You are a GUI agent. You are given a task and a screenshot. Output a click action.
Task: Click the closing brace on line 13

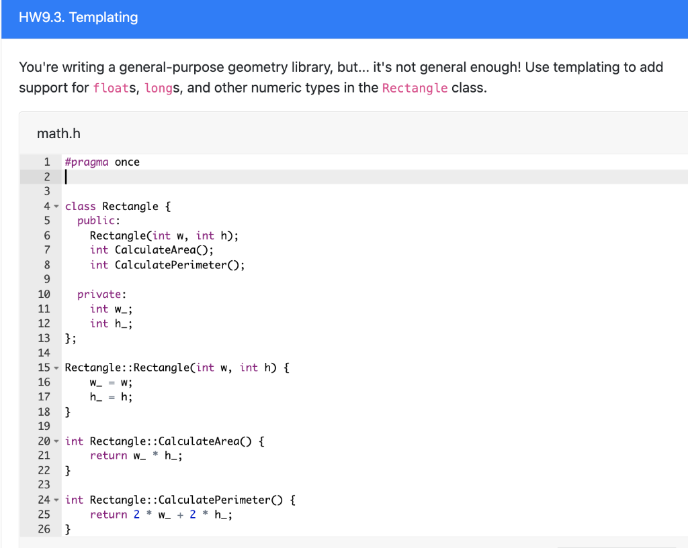(x=71, y=337)
